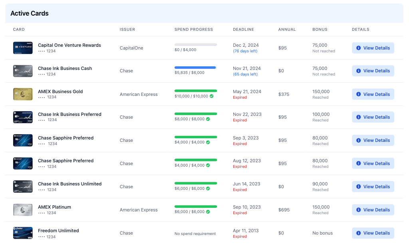Click the Chase Ink Business Cash progress bar
Image resolution: width=409 pixels, height=247 pixels.
195,68
